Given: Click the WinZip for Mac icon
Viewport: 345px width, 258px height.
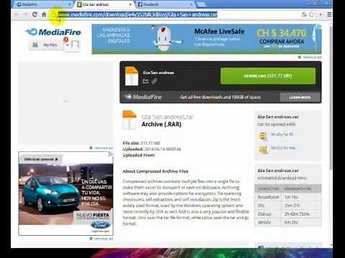Looking at the screenshot, I should click(263, 150).
